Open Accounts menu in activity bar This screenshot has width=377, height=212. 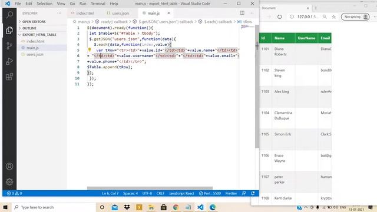9,166
